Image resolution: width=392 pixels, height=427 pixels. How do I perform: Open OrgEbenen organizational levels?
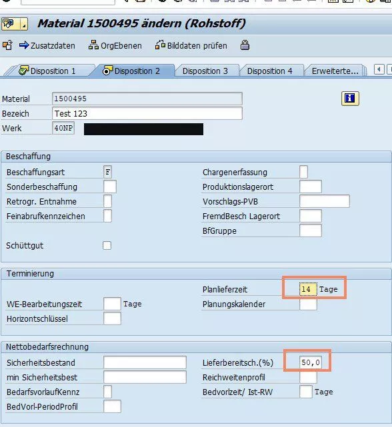pos(115,45)
